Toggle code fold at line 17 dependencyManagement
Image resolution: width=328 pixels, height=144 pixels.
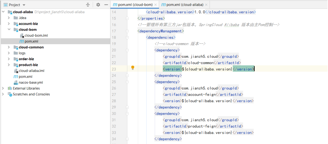[x=127, y=31]
